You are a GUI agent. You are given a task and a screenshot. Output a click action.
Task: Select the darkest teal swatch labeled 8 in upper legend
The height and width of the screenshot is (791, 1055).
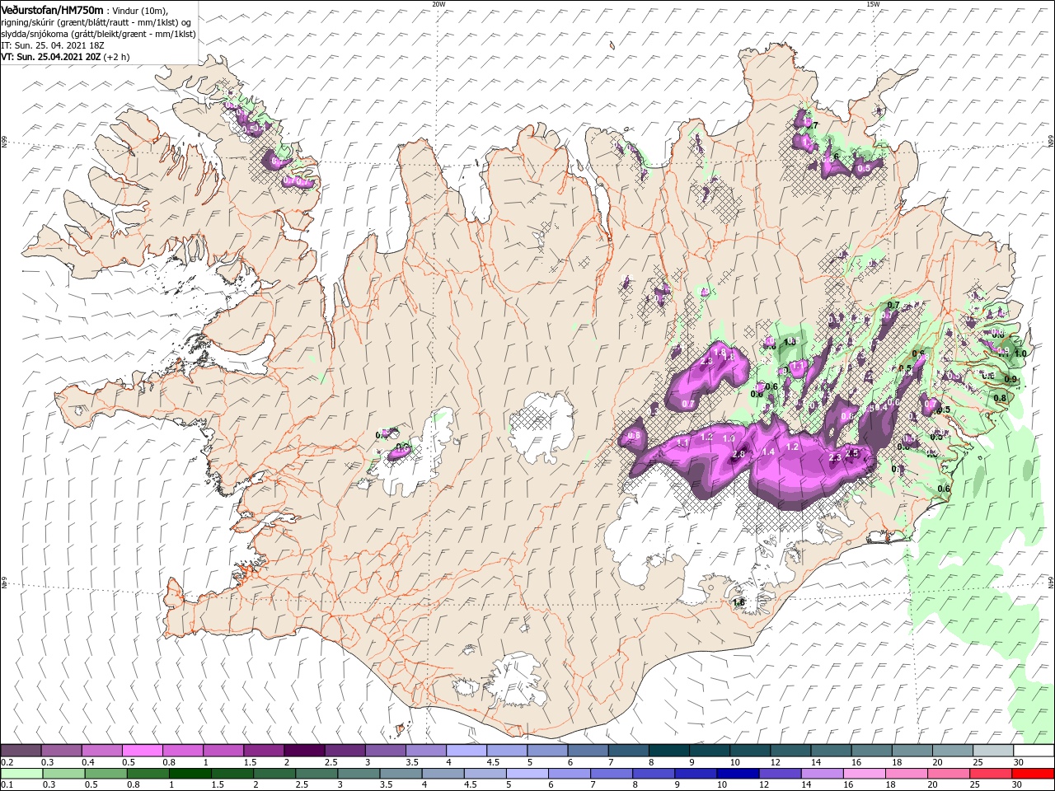[x=668, y=750]
